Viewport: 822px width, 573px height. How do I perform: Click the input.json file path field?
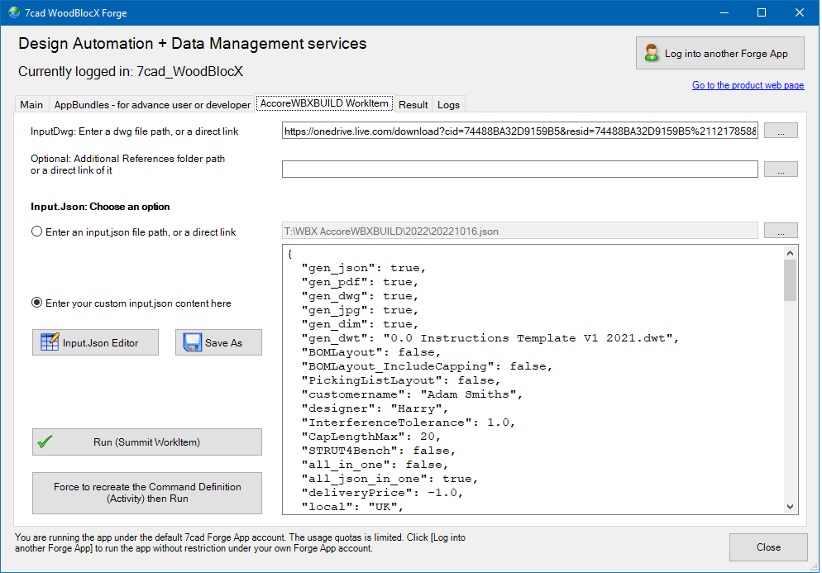pos(520,231)
